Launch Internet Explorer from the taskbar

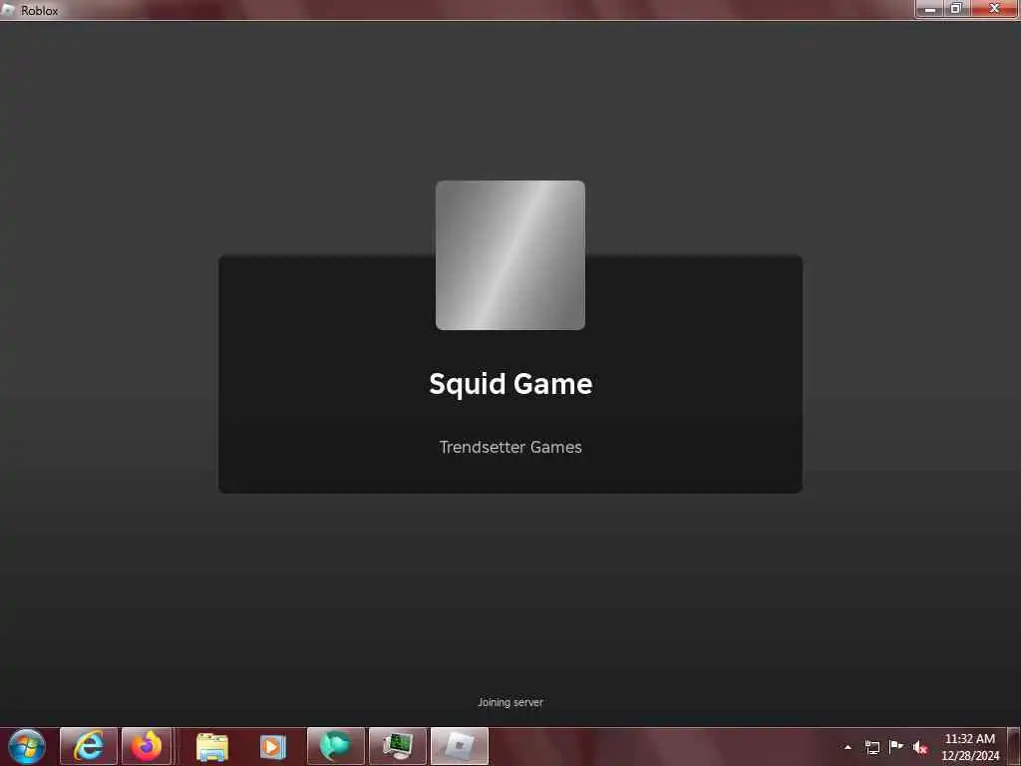pyautogui.click(x=89, y=746)
